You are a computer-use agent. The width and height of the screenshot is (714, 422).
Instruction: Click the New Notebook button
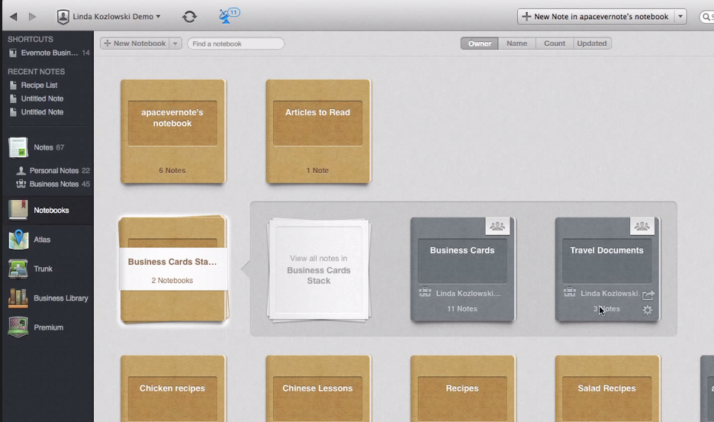click(x=135, y=43)
